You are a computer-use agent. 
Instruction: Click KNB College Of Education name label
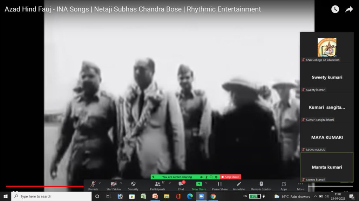point(323,60)
